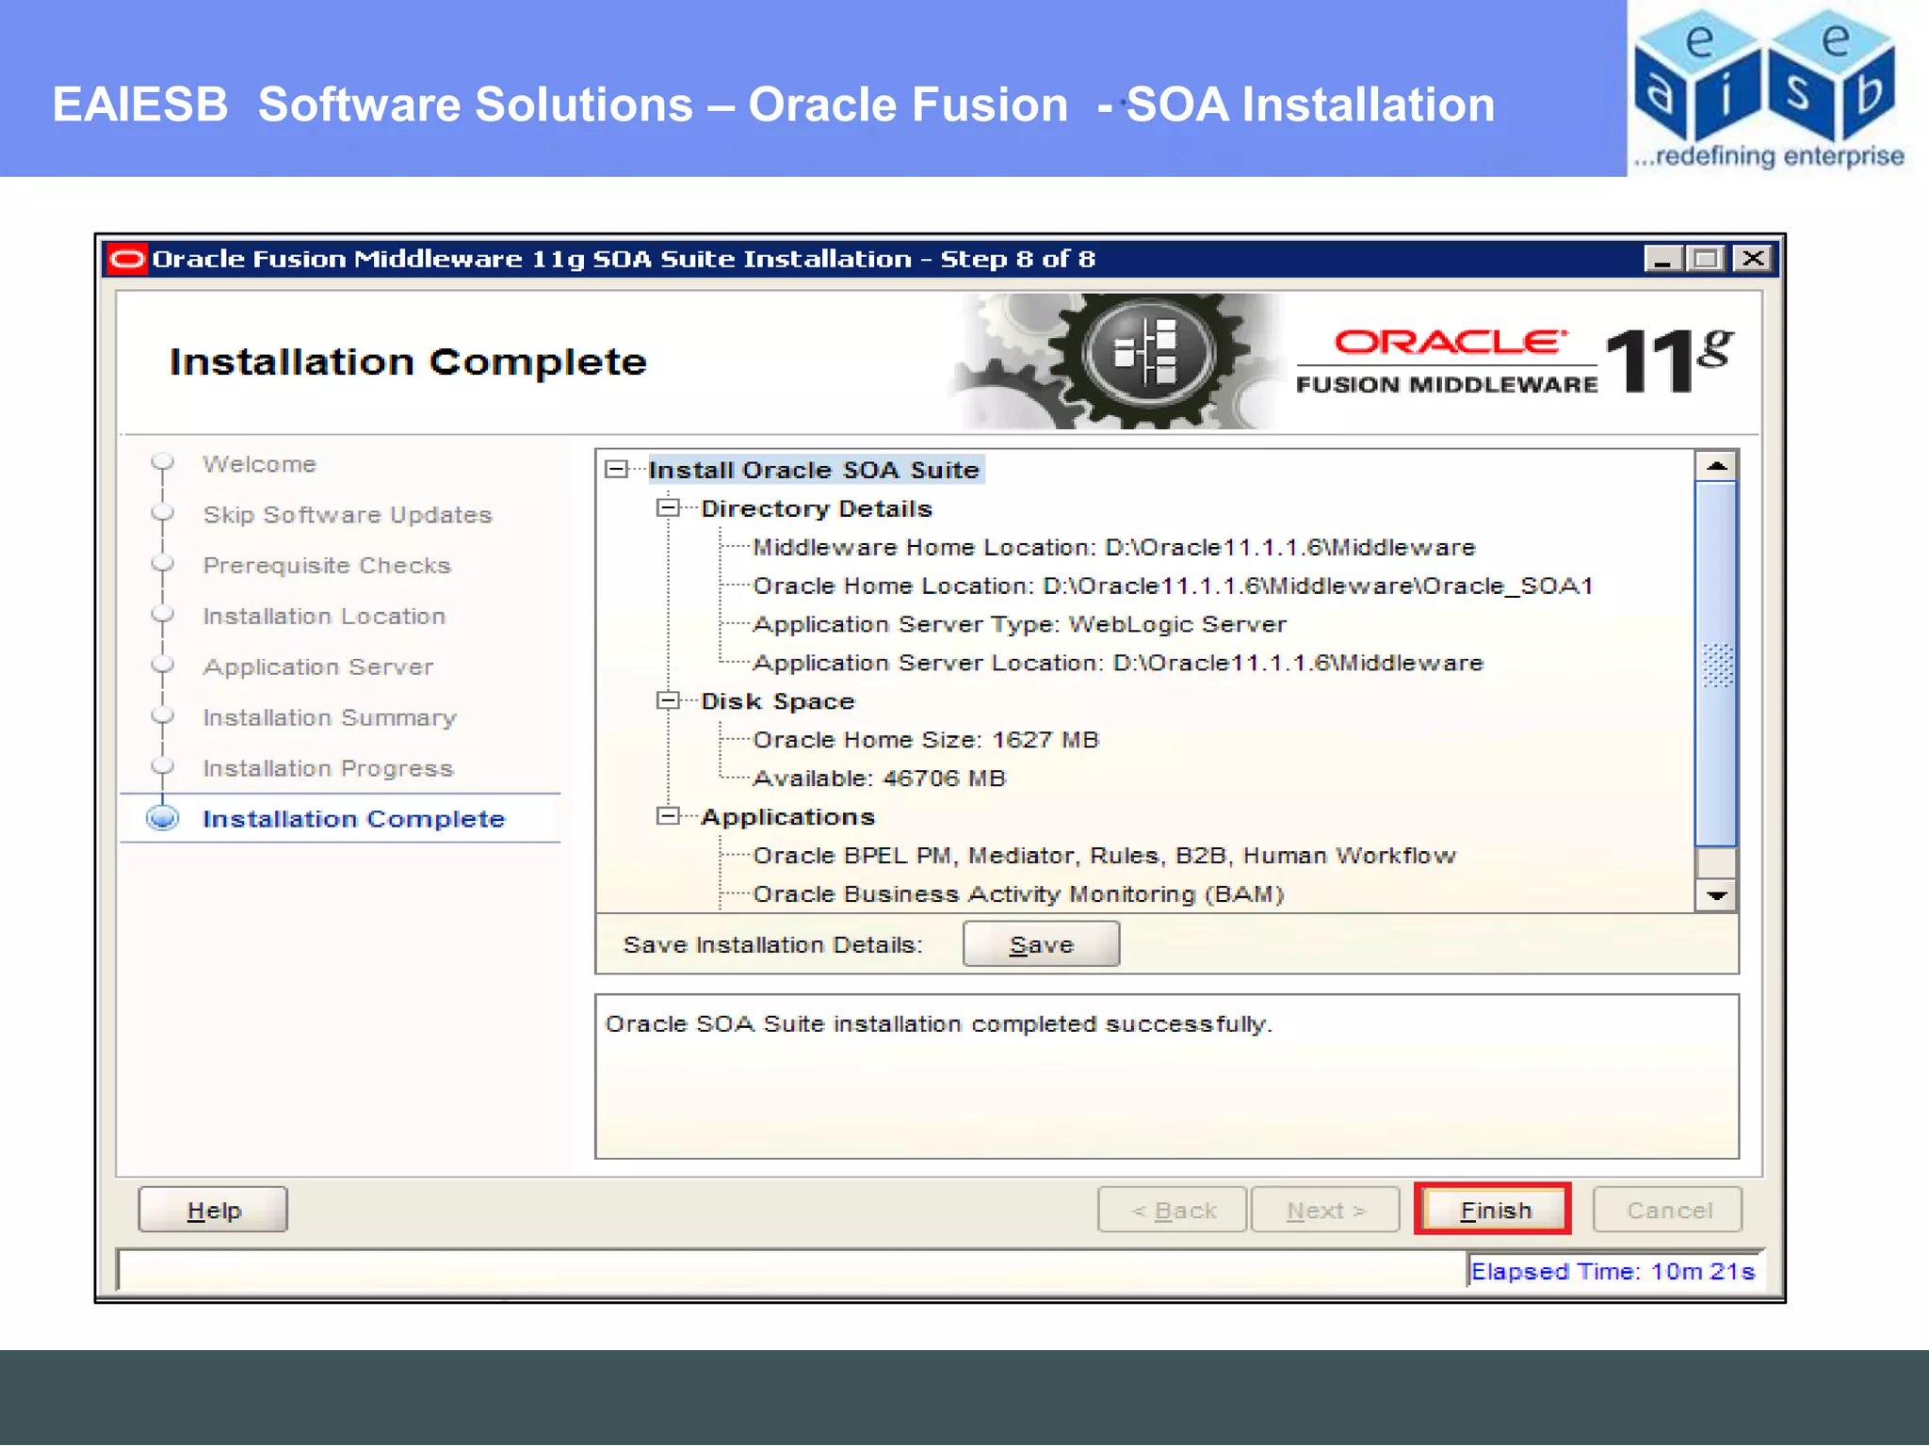The image size is (1929, 1446).
Task: Click the disabled Cancel button
Action: pyautogui.click(x=1668, y=1210)
